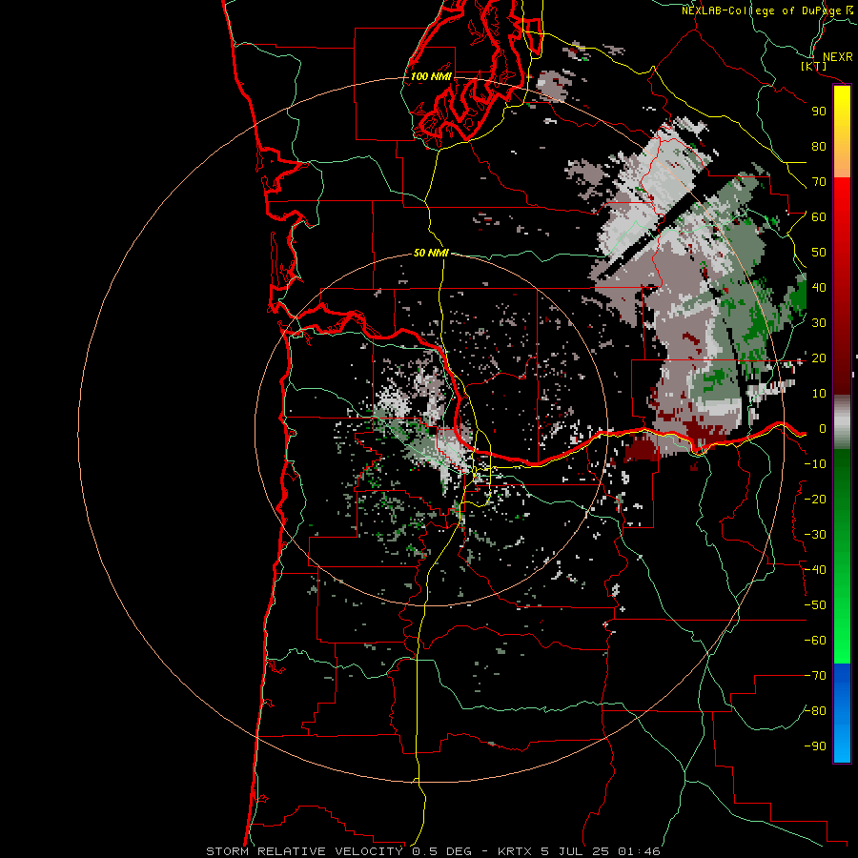Viewport: 858px width, 858px height.
Task: Click the NEXLAB-College of DuPage credit text
Action: click(768, 10)
